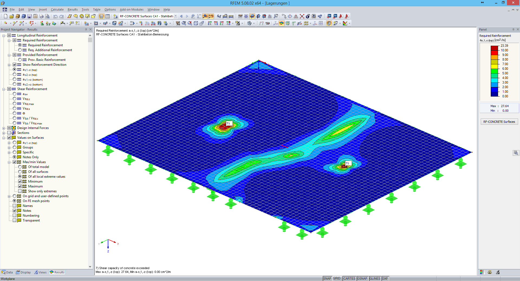Image resolution: width=520 pixels, height=281 pixels.
Task: Toggle the Project Navigator display icon
Action: [x=102, y=16]
